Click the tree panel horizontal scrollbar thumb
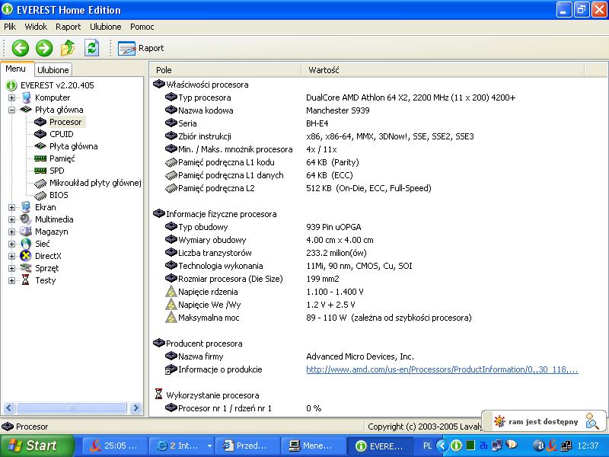Viewport: 609px width, 457px height. pos(72,408)
